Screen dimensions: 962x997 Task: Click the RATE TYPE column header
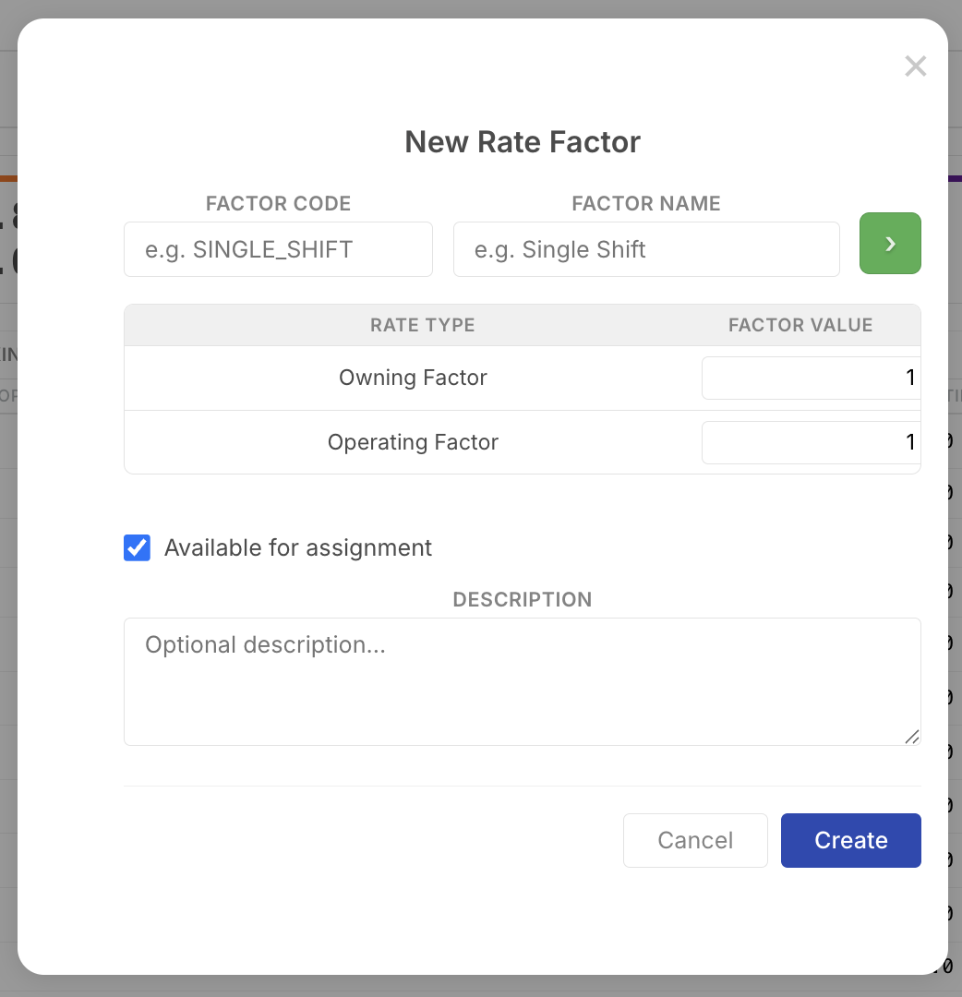(x=422, y=325)
